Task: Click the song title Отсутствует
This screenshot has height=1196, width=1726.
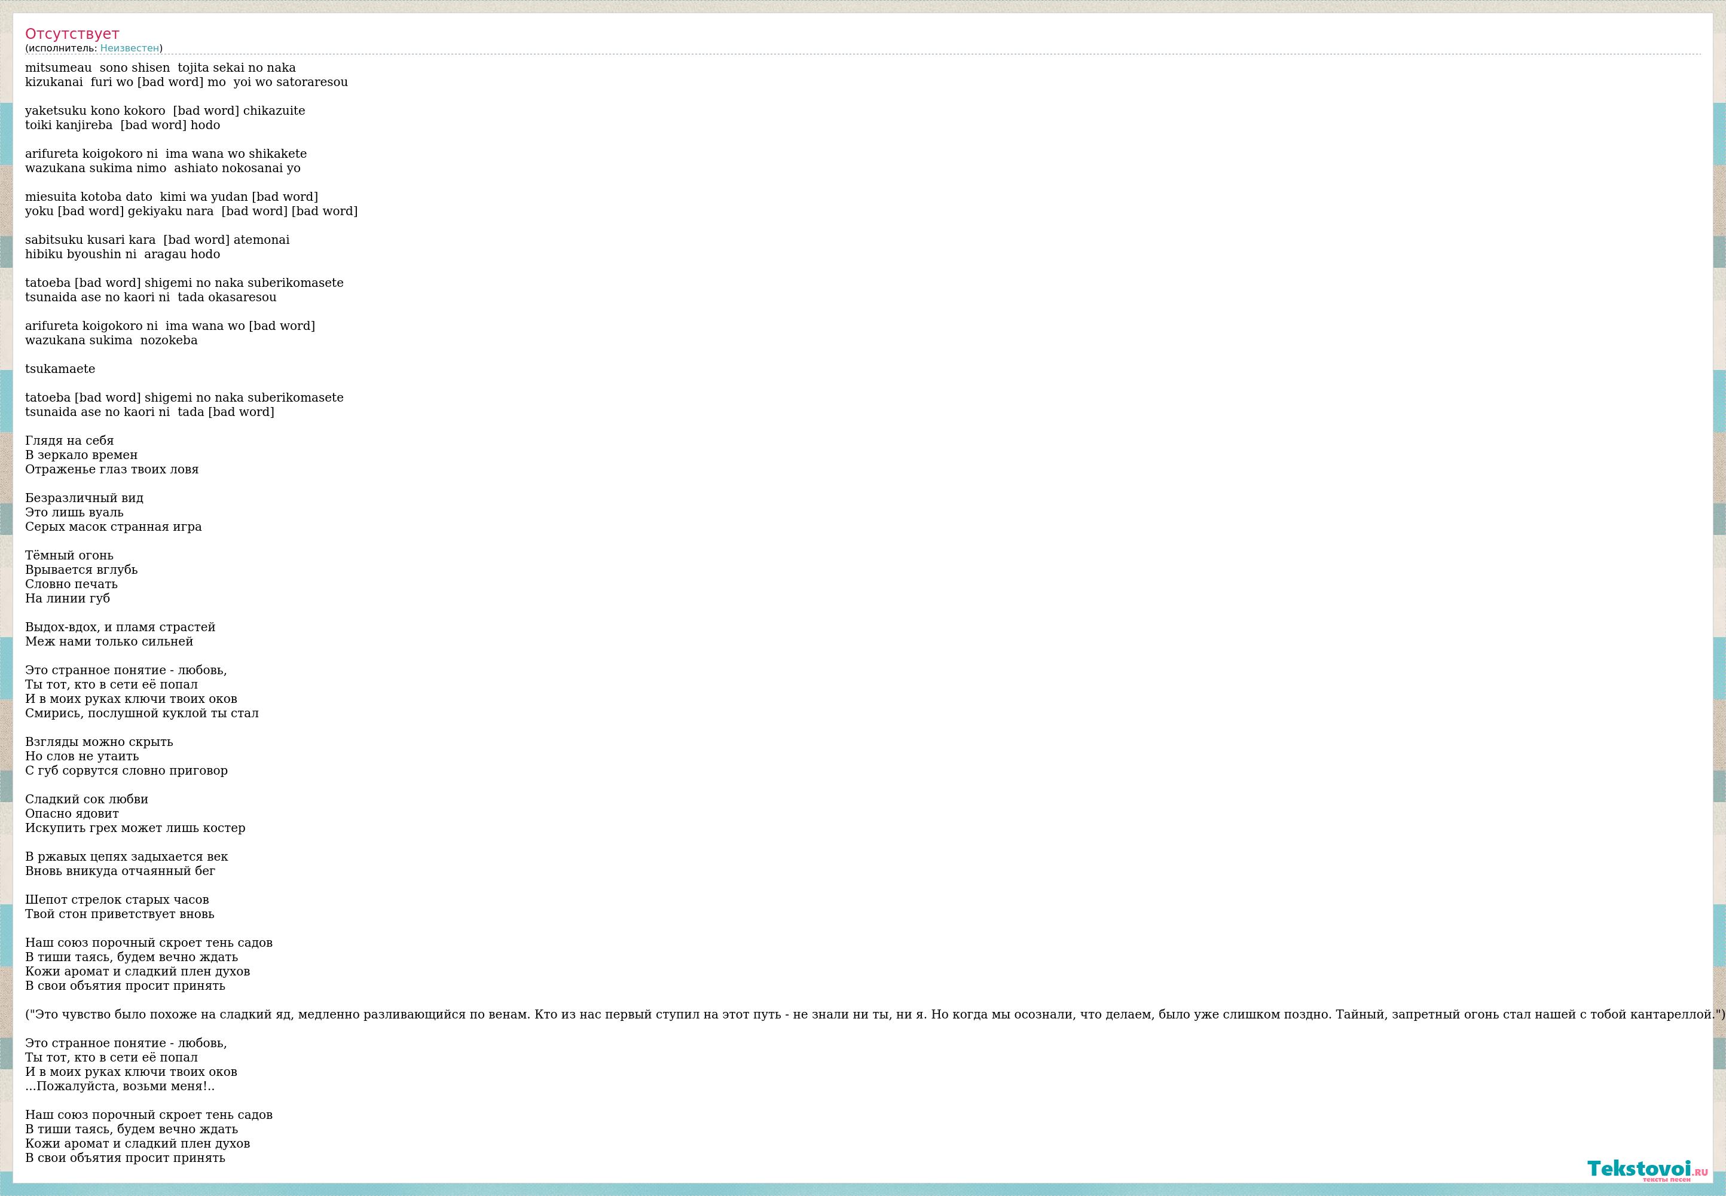Action: (x=72, y=33)
